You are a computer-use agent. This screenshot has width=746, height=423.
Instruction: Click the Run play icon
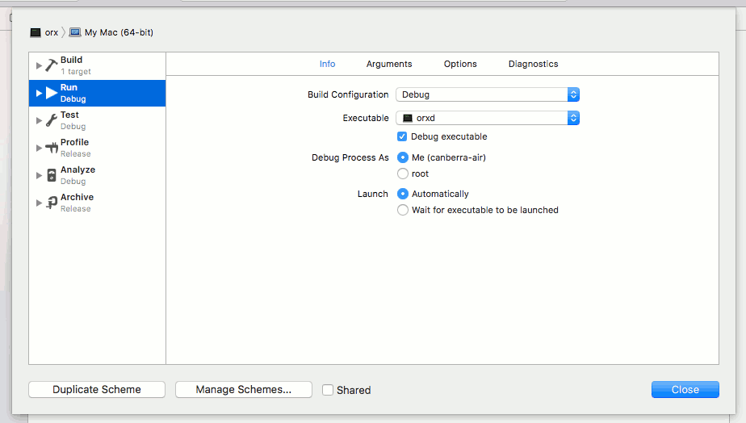pyautogui.click(x=52, y=93)
